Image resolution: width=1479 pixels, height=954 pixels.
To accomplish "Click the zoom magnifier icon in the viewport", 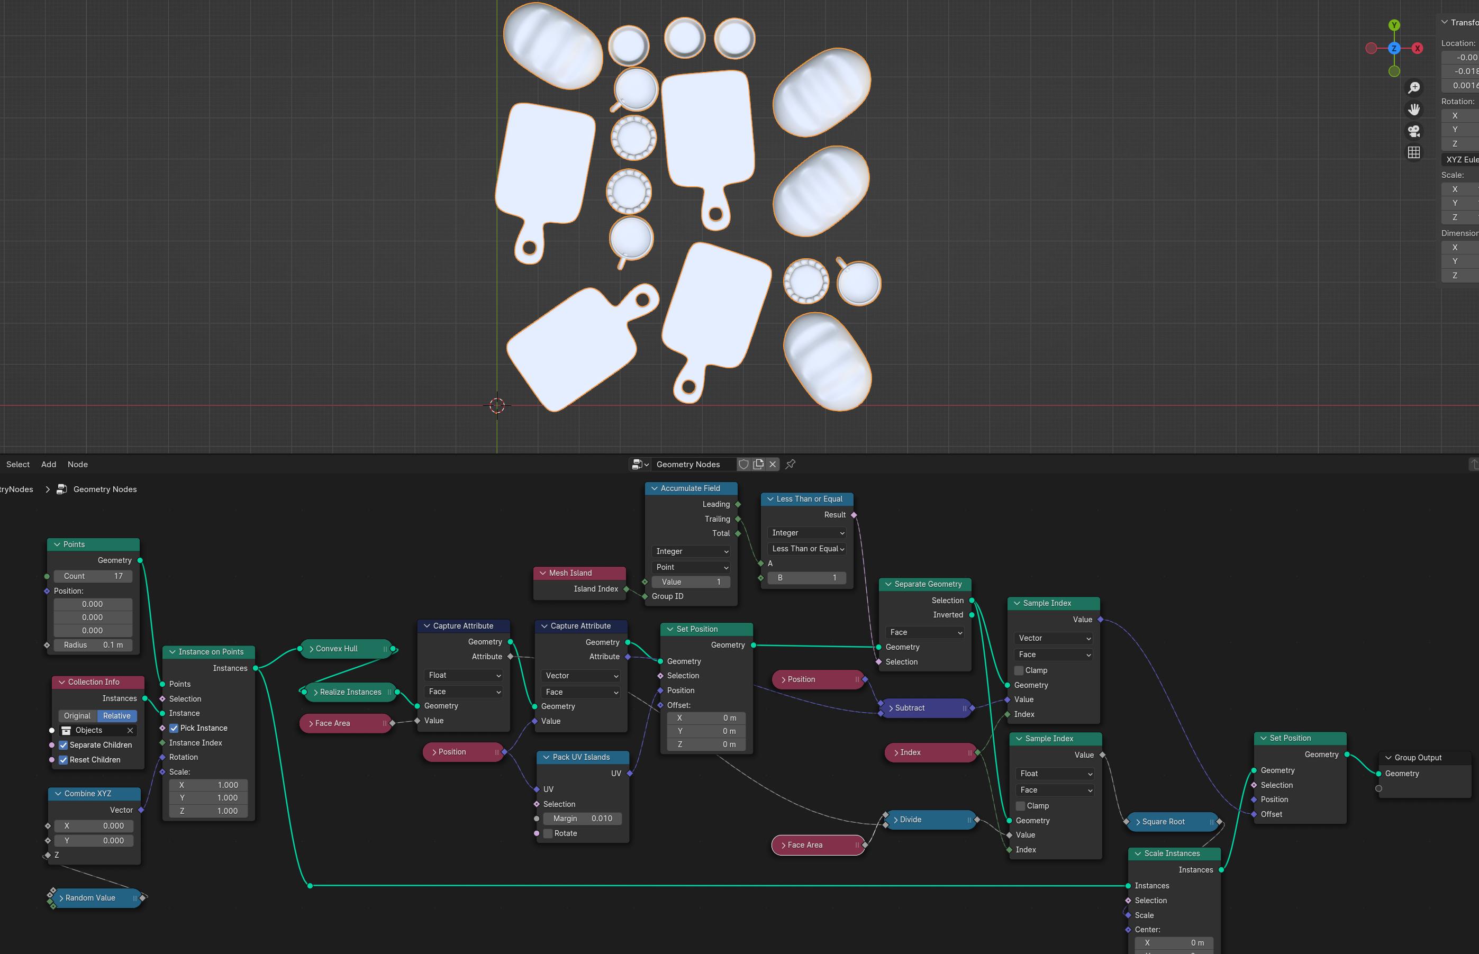I will point(1414,88).
